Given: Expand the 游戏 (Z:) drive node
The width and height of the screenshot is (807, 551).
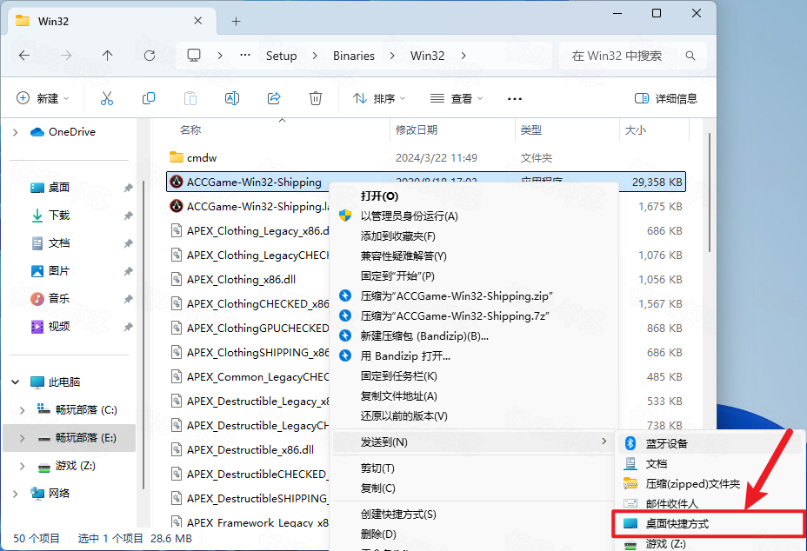Looking at the screenshot, I should pyautogui.click(x=22, y=466).
